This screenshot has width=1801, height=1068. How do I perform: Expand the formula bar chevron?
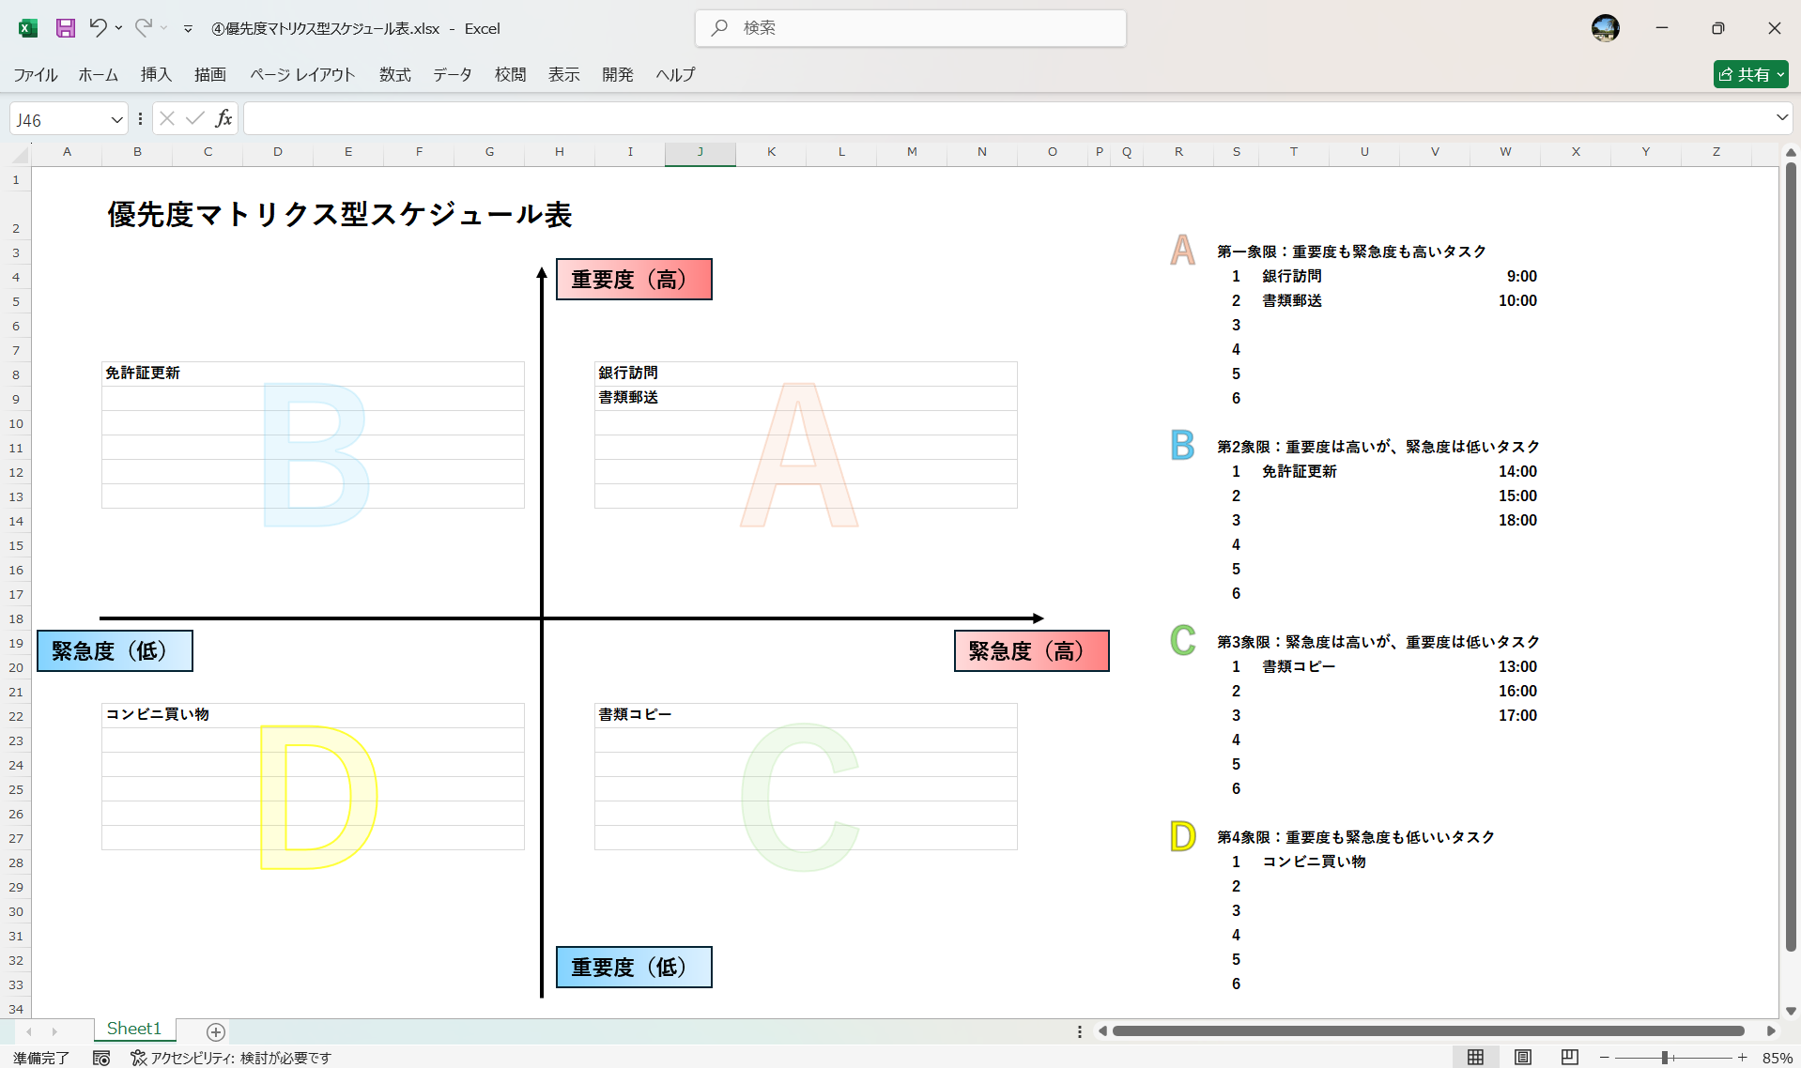tap(1780, 118)
